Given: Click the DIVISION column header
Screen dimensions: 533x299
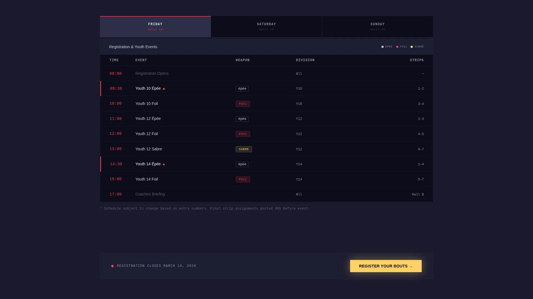Looking at the screenshot, I should (x=305, y=60).
